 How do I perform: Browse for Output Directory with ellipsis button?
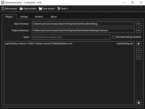[x=138, y=30]
